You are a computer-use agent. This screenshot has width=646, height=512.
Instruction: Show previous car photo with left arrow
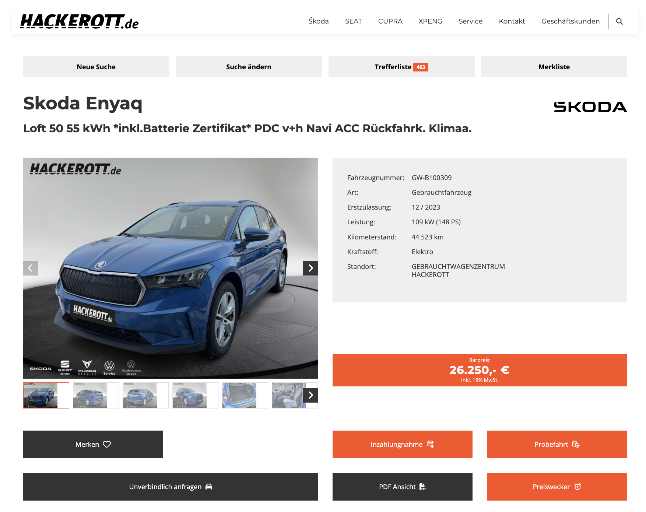pyautogui.click(x=31, y=268)
